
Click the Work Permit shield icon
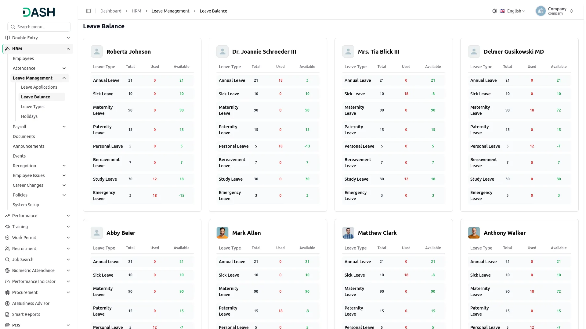tap(7, 238)
